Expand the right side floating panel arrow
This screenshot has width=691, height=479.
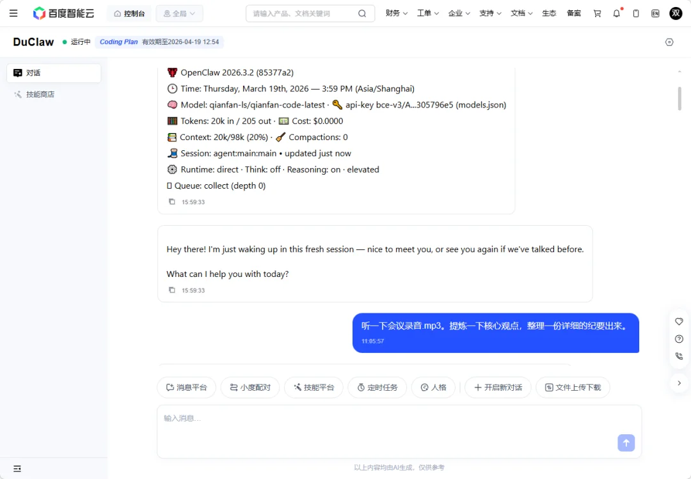[679, 383]
